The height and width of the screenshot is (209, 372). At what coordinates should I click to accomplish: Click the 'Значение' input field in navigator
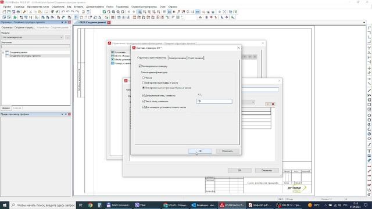[x=35, y=46]
